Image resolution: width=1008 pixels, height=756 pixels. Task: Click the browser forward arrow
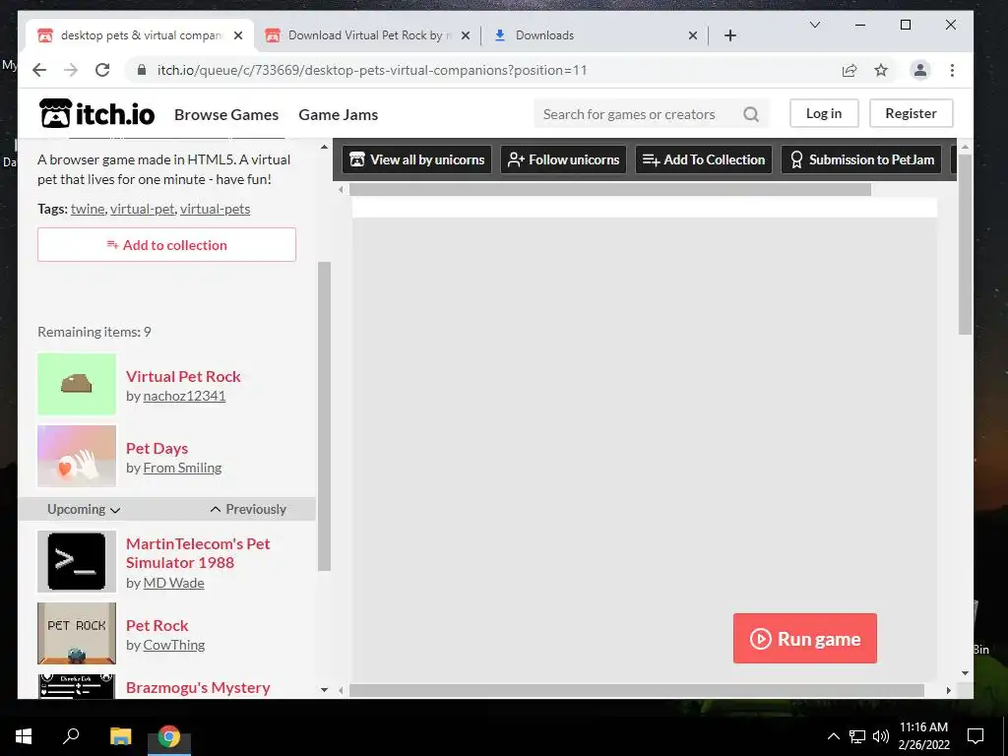tap(71, 70)
